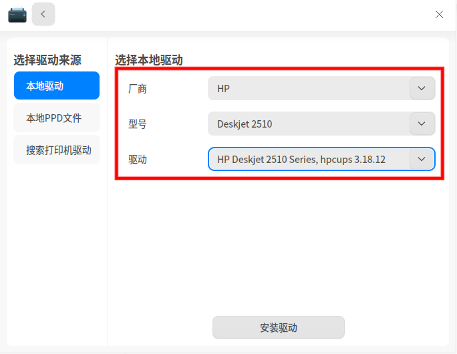This screenshot has width=457, height=354.
Task: Click the 选择本地驱动 heading
Action: [x=149, y=60]
